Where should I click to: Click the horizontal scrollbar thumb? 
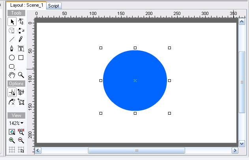pos(137,151)
